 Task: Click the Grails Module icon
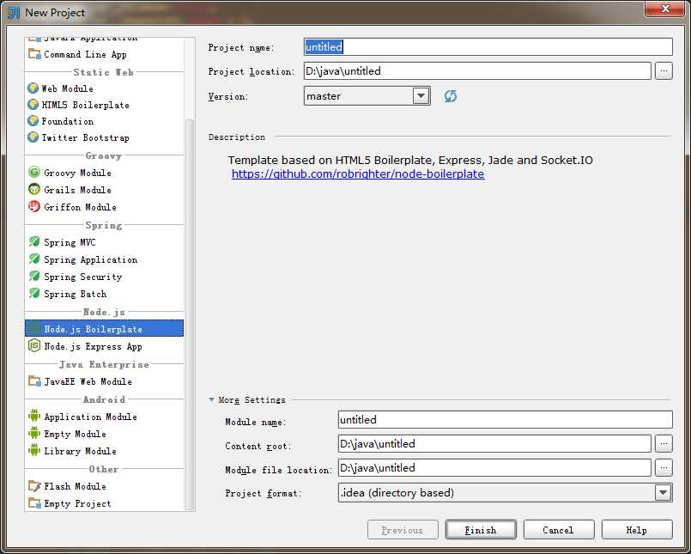click(34, 189)
